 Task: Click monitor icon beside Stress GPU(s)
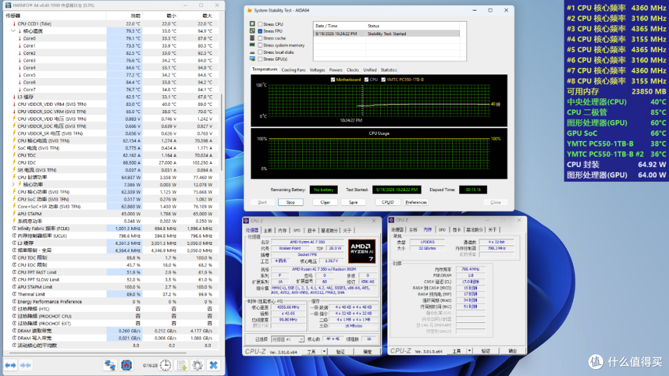click(253, 59)
